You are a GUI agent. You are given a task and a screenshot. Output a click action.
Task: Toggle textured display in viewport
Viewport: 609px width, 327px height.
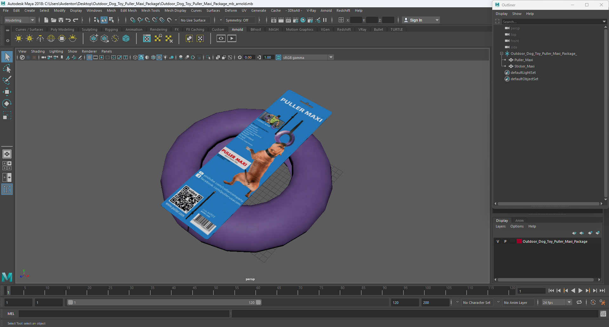[159, 57]
